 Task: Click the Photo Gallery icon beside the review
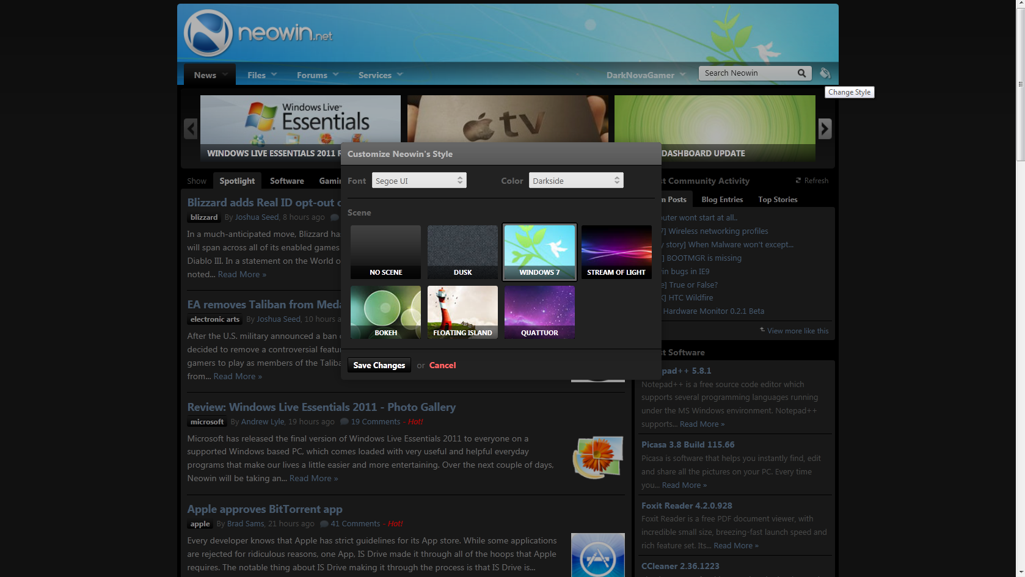click(597, 457)
